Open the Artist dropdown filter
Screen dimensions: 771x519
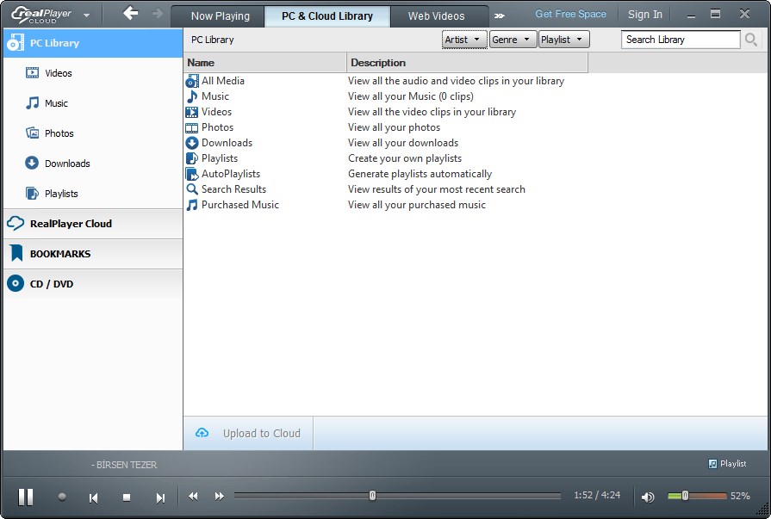(464, 40)
